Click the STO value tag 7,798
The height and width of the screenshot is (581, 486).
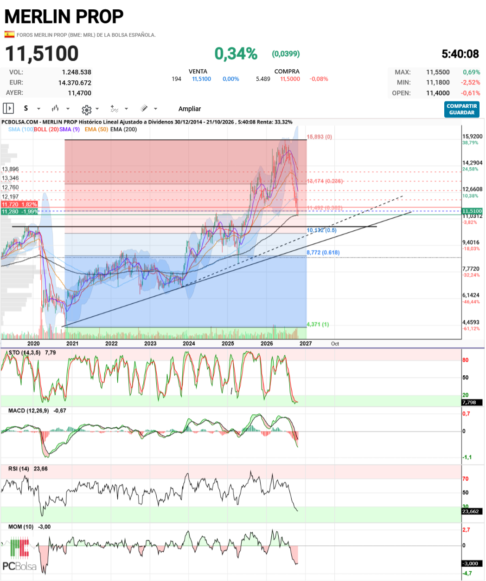[x=472, y=403]
